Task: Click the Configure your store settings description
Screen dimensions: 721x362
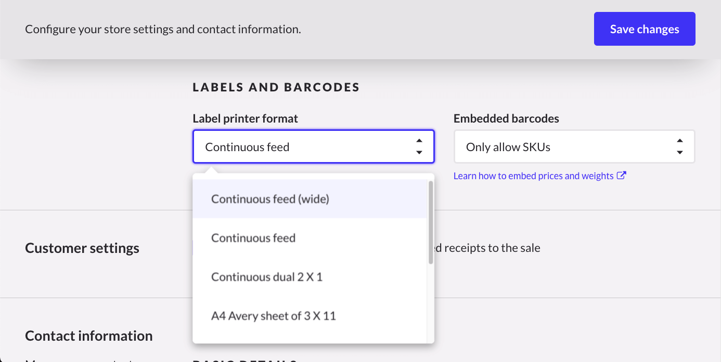Action: tap(163, 29)
